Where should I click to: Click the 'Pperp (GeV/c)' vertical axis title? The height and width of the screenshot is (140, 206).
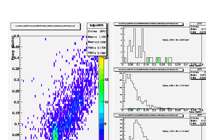(13, 48)
